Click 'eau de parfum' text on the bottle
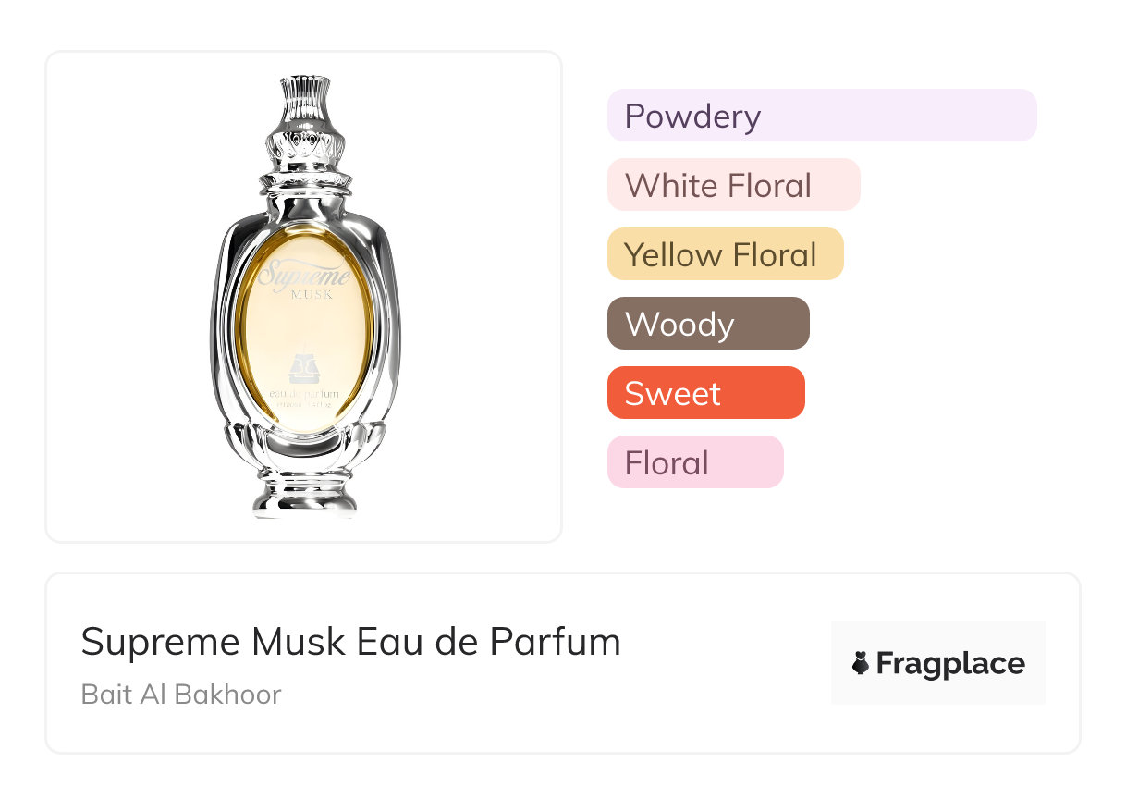Viewport: 1126px width, 799px height. (304, 394)
